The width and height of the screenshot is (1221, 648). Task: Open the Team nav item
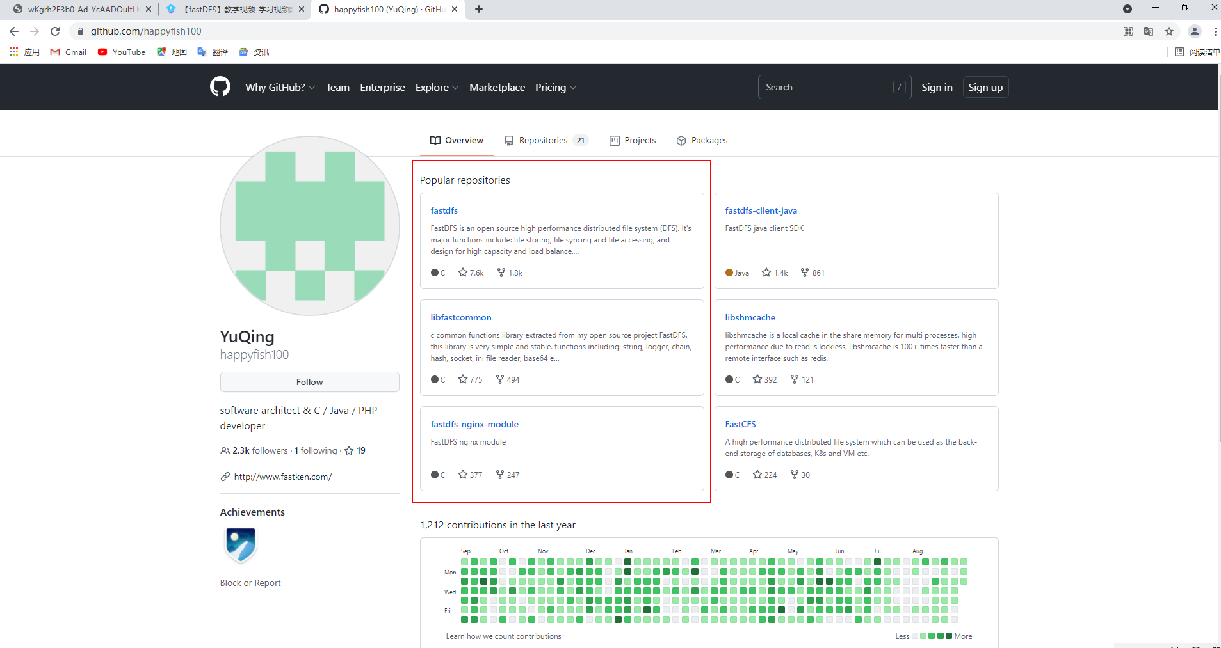tap(337, 87)
